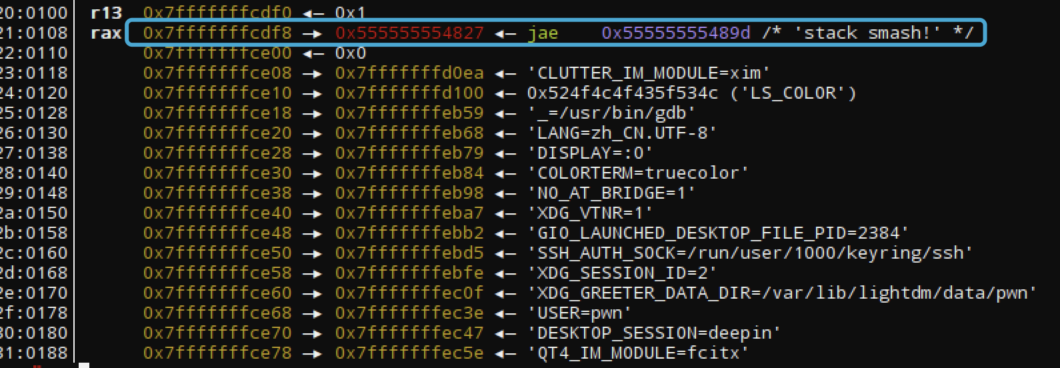
Task: Select stack address 0x7fffffffce48
Action: click(x=217, y=233)
